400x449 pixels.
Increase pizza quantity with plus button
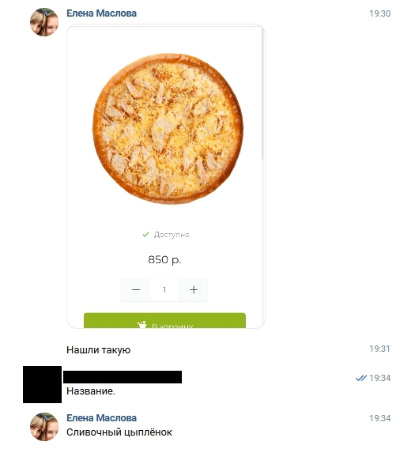point(194,290)
